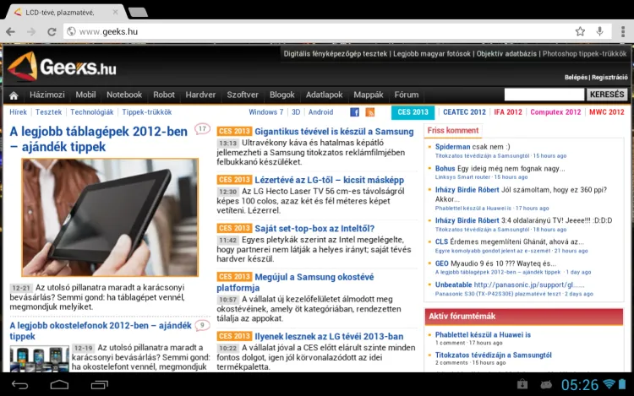
Task: Tap Android back navigation button
Action: click(19, 385)
